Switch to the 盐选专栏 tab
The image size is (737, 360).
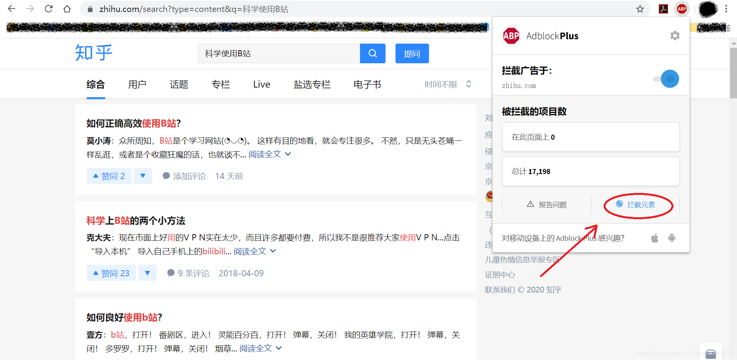point(312,85)
